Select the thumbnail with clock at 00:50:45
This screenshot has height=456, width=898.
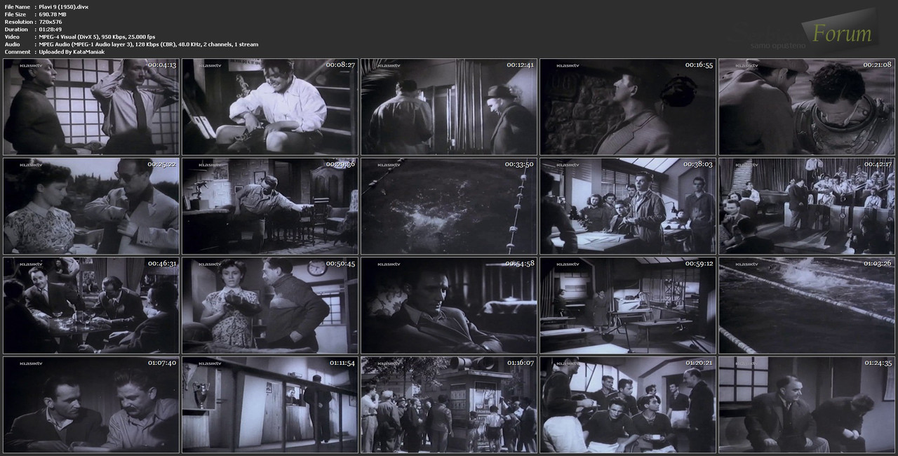270,305
